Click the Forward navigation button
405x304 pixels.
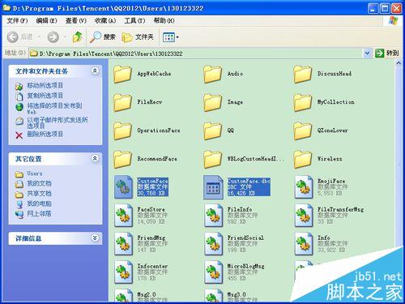coord(53,37)
